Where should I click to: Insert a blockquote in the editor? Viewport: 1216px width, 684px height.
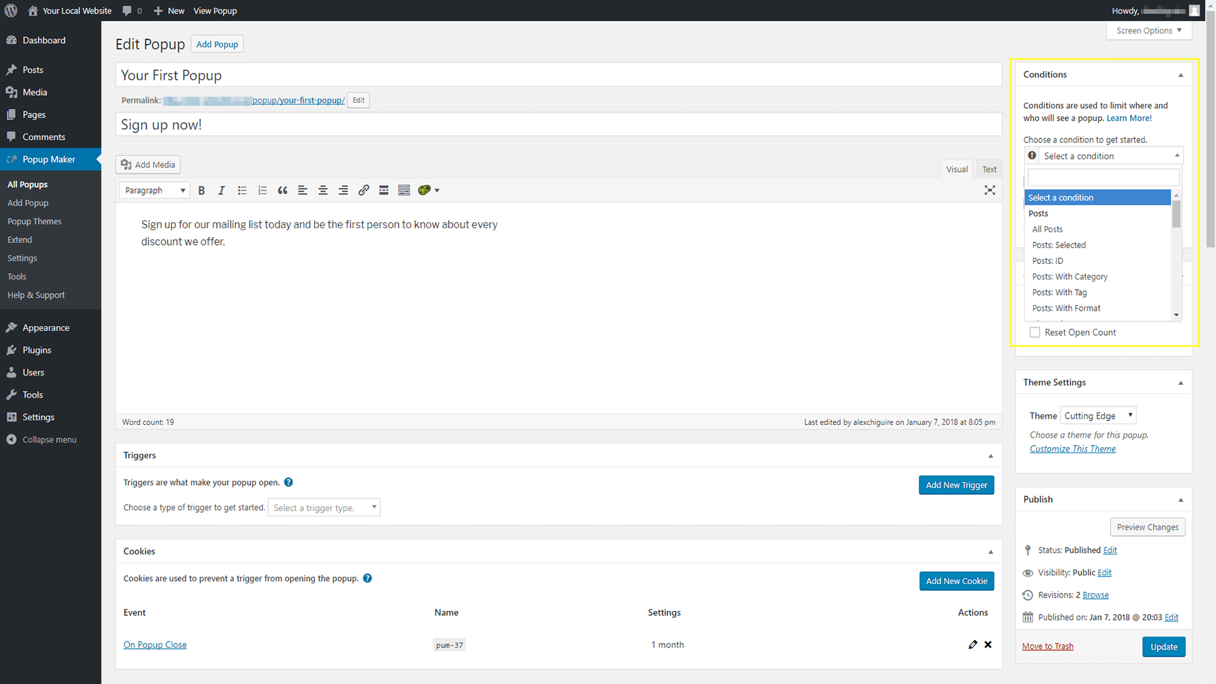click(282, 190)
